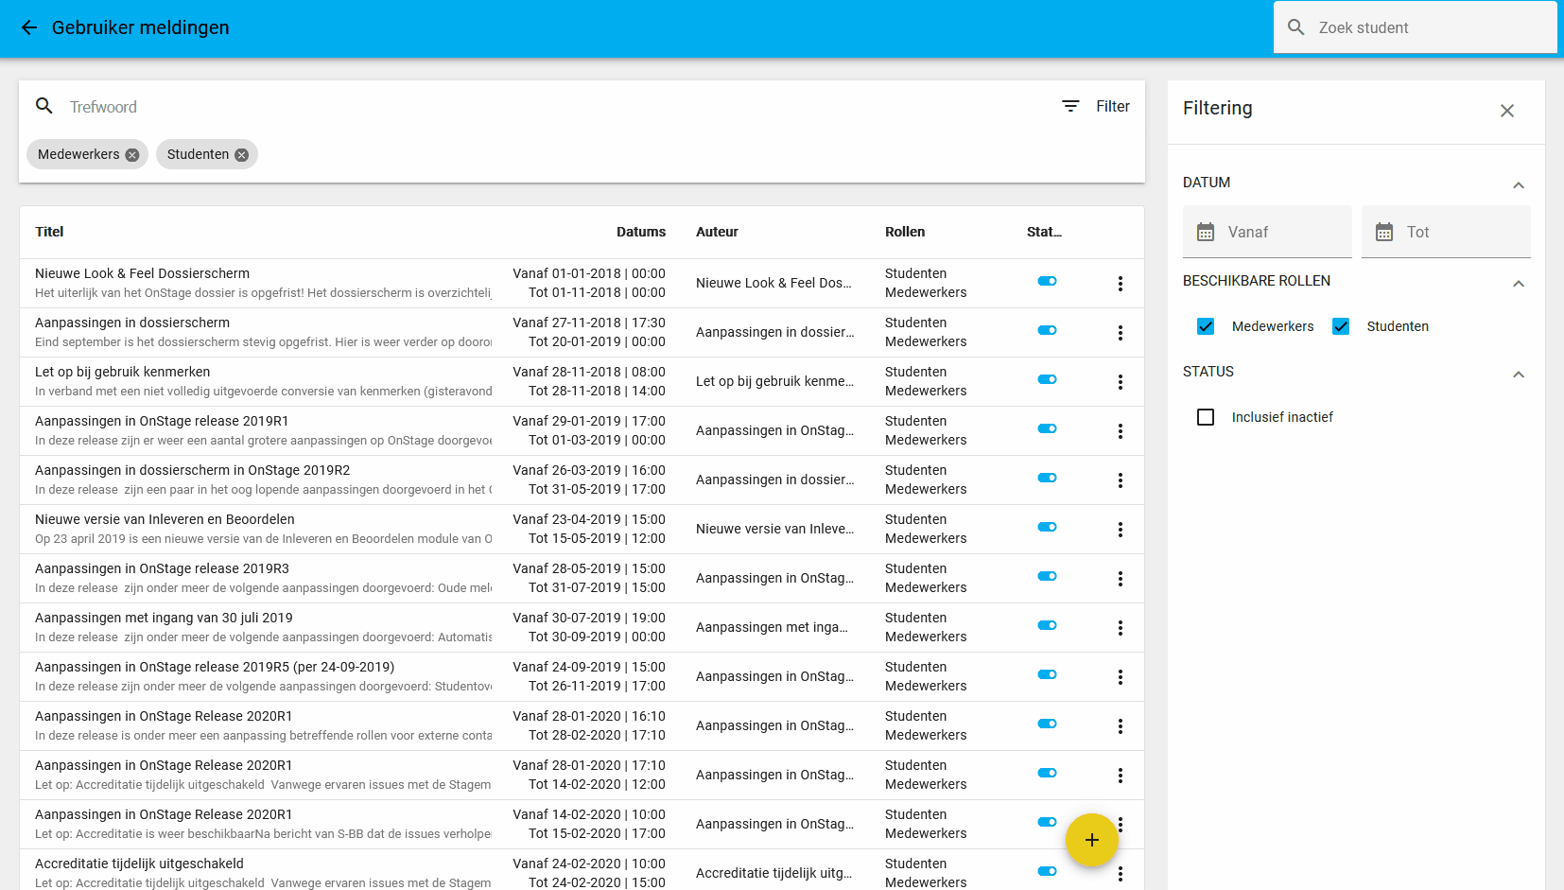The width and height of the screenshot is (1564, 890).
Task: Open calendar for Tot date
Action: (x=1384, y=232)
